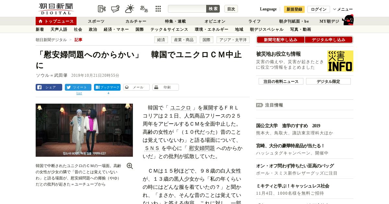Screen dimensions: 389x204
Task: Click the search text field
Action: tap(187, 9)
